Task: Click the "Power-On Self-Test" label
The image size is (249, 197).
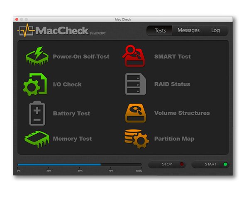Action: click(81, 57)
